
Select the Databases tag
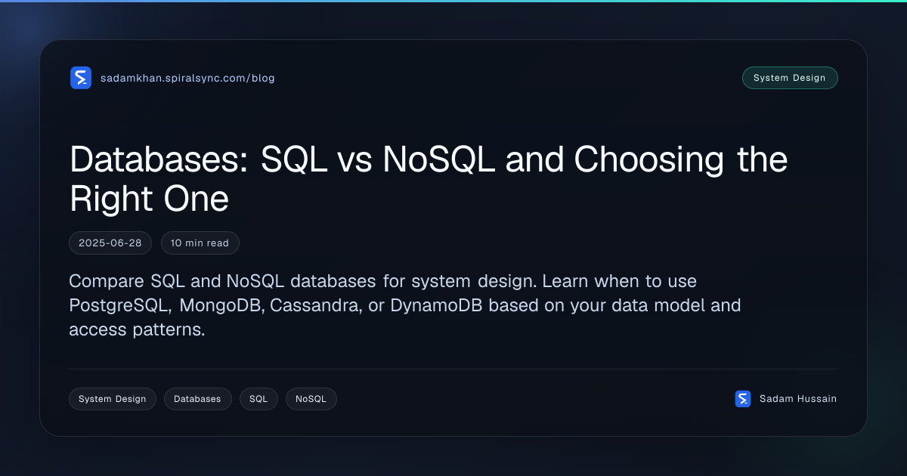click(197, 399)
